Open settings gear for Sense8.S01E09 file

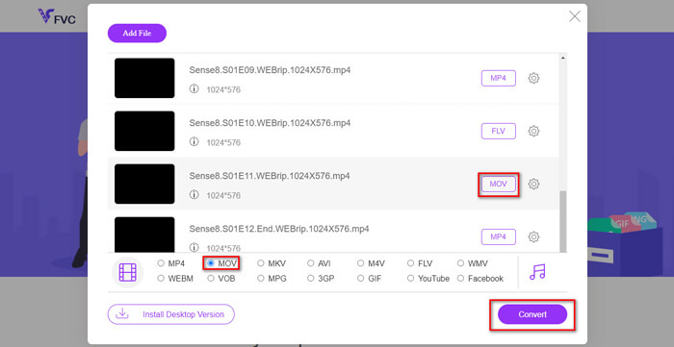[x=533, y=78]
